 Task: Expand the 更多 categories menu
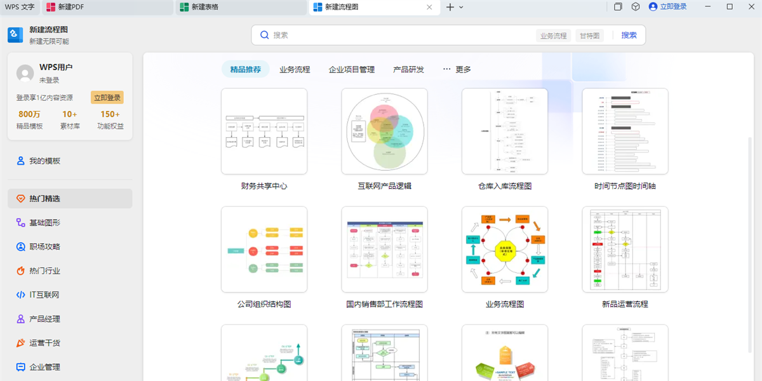point(457,69)
